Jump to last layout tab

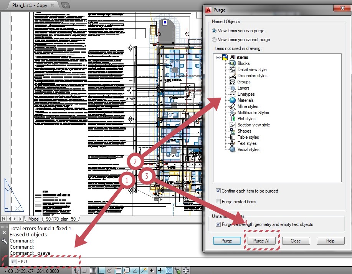(20, 219)
